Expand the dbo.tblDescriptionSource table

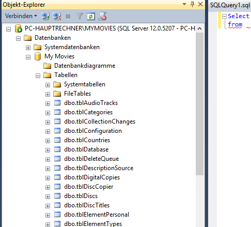pyautogui.click(x=48, y=169)
